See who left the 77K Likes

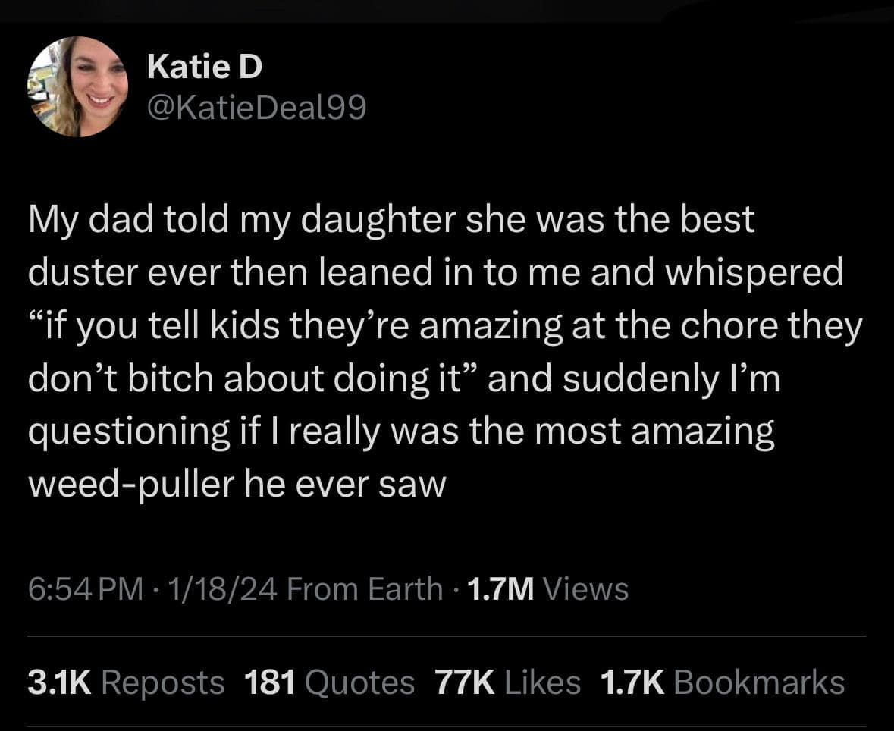(466, 681)
